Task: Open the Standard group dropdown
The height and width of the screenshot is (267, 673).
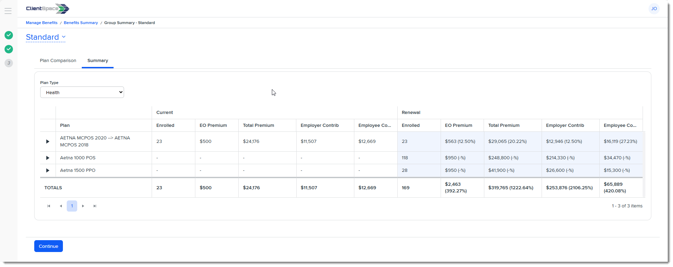Action: coord(46,37)
